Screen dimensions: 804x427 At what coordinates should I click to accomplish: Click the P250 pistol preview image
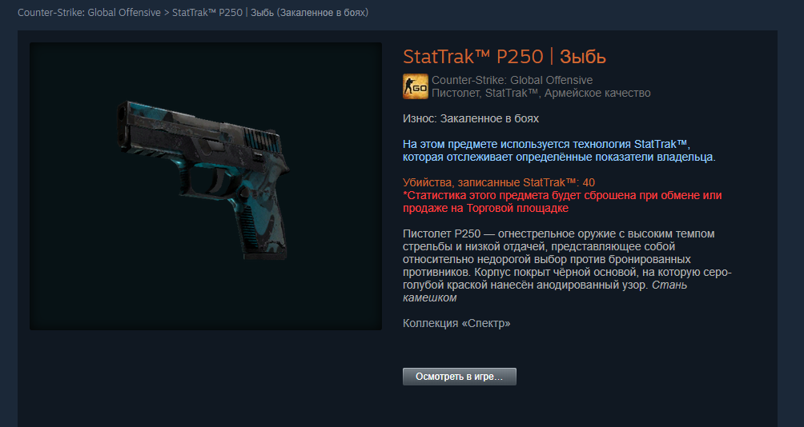[x=206, y=186]
